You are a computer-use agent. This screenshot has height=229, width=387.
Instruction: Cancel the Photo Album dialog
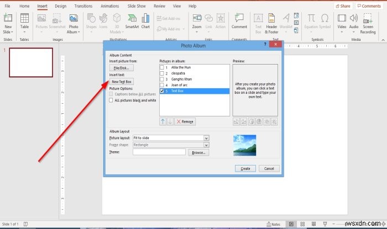[x=269, y=168]
